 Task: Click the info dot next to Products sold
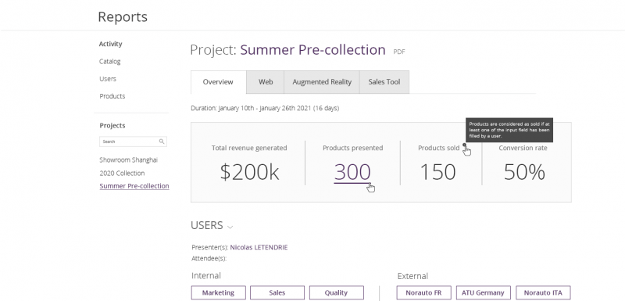click(464, 145)
